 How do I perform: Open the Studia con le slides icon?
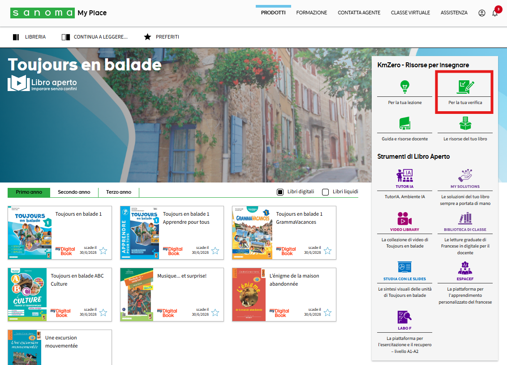click(x=405, y=268)
